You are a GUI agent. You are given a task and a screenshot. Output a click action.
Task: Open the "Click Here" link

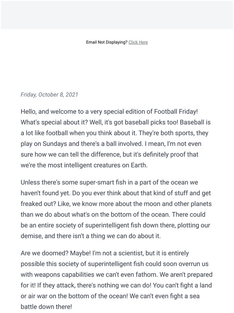point(138,42)
